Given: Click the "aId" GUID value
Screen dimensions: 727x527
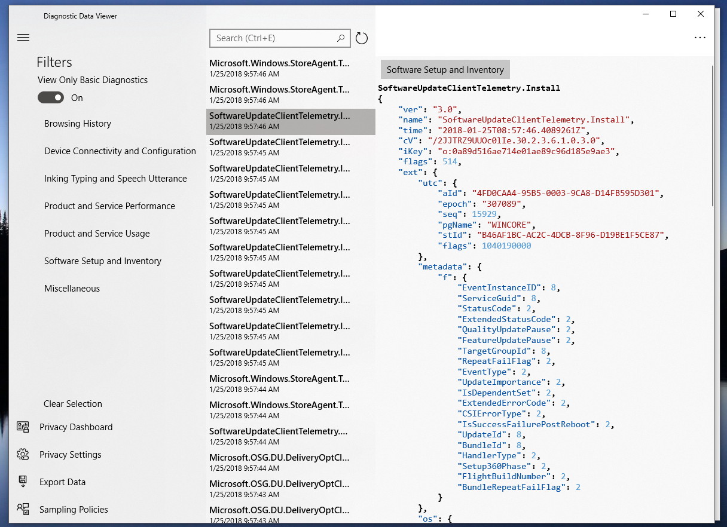Looking at the screenshot, I should click(567, 194).
